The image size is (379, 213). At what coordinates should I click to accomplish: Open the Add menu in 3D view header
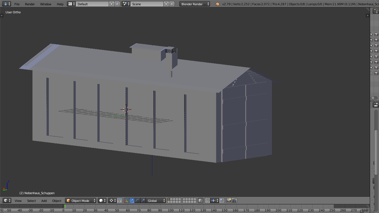click(44, 201)
